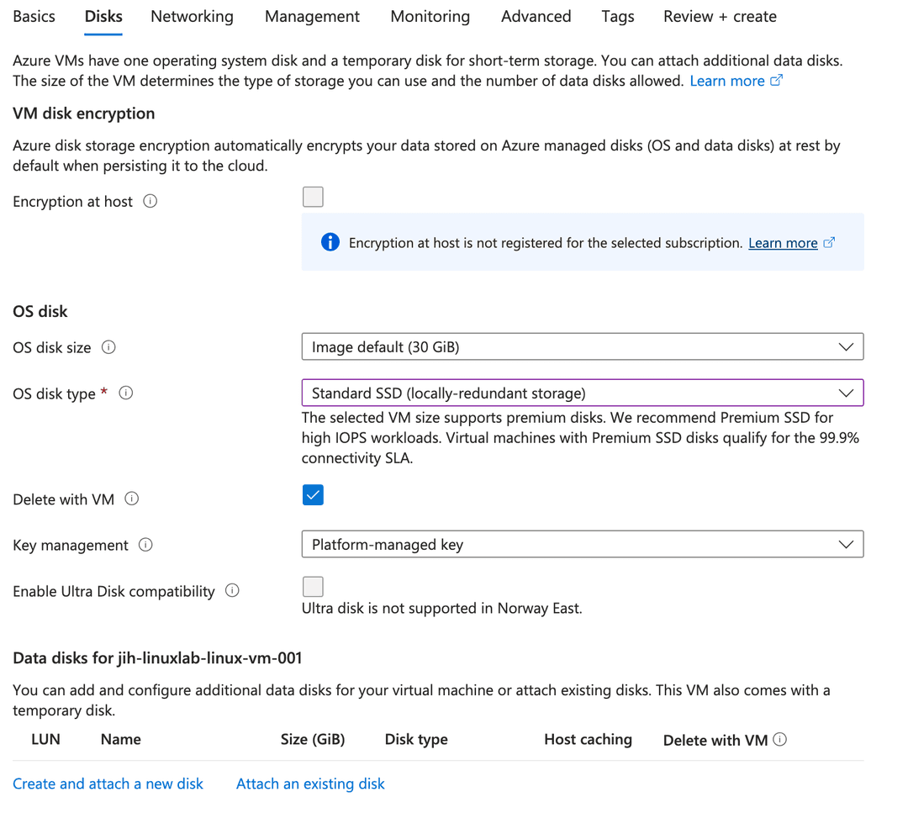Uncheck the Delete with VM checkbox
Viewport: 908px width, 813px height.
[x=313, y=495]
